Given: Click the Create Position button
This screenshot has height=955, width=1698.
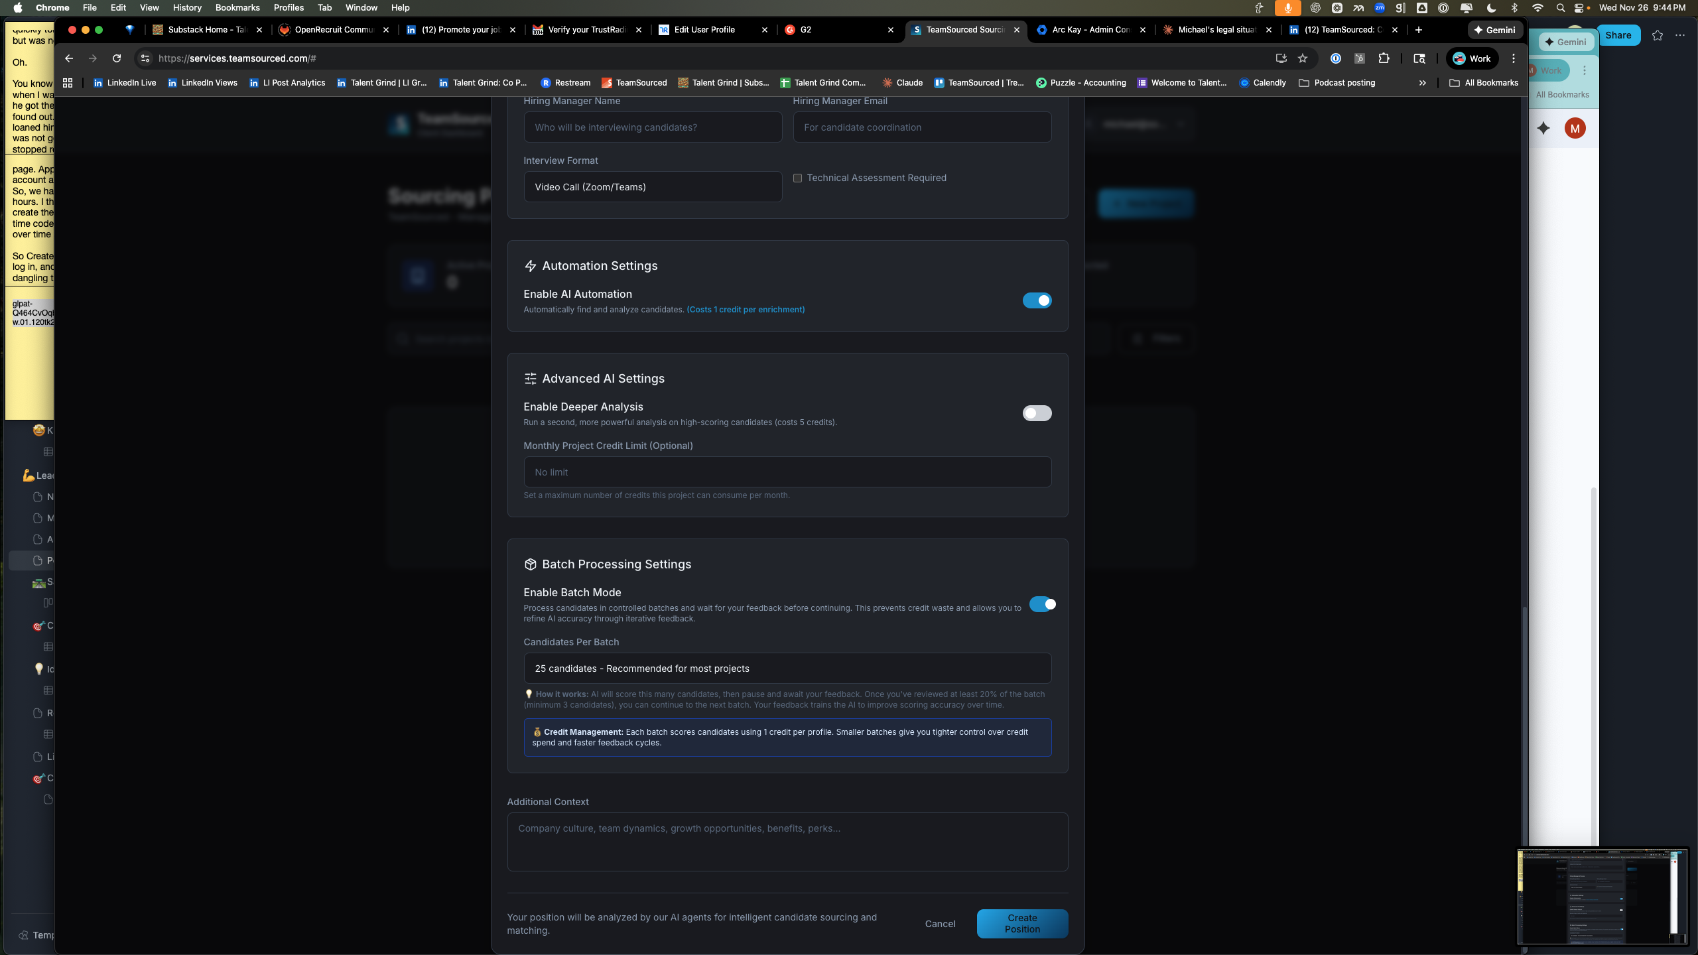Looking at the screenshot, I should (1022, 923).
